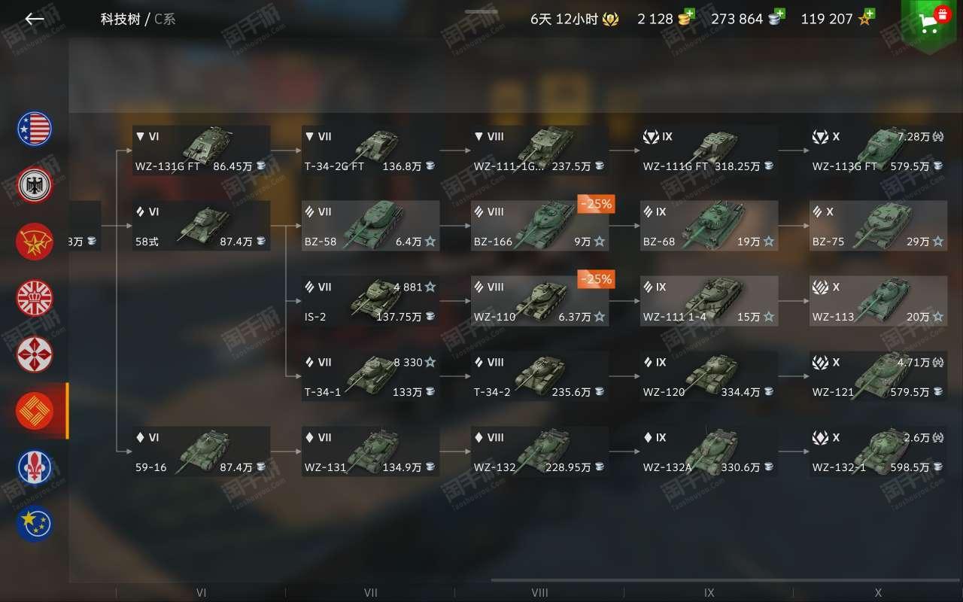
Task: Click the horizontal tier scrollbar
Action: (725, 580)
